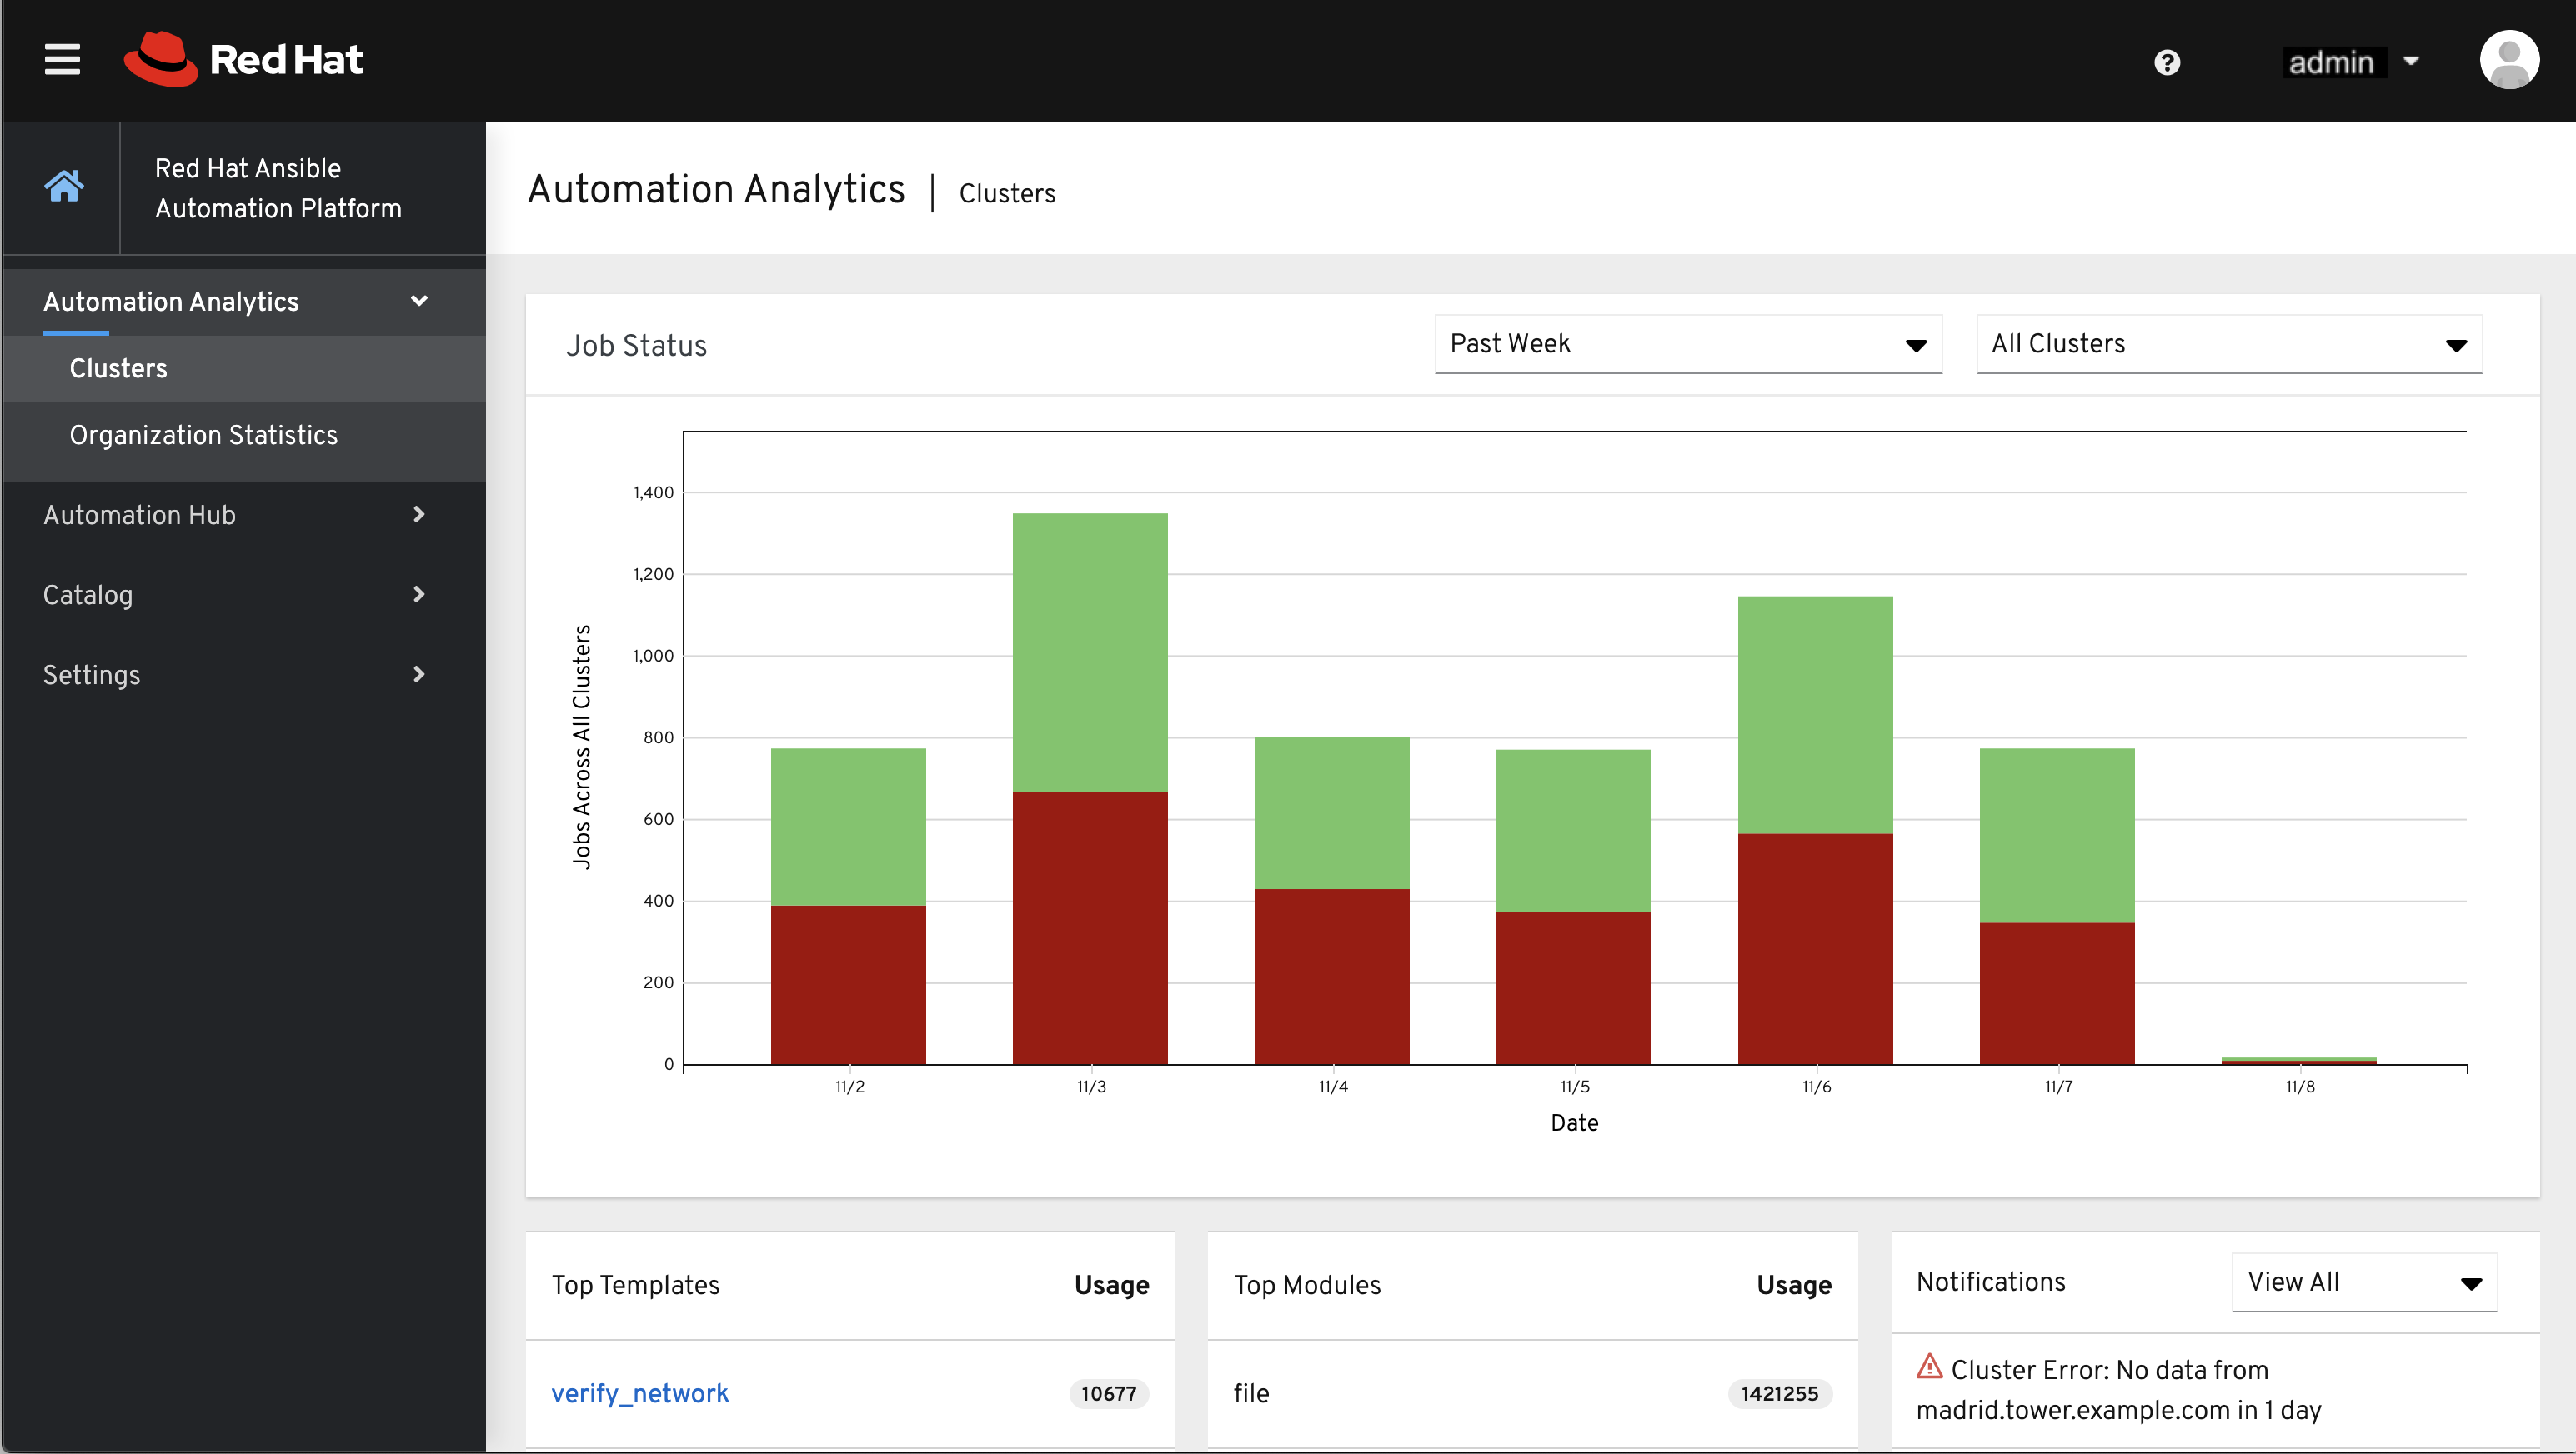Screen dimensions: 2576x1454
Task: Select Clusters in the sidebar
Action: pos(118,367)
